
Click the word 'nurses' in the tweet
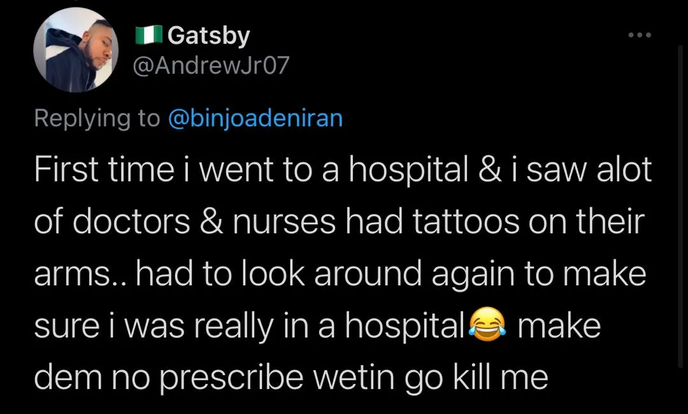coord(284,222)
